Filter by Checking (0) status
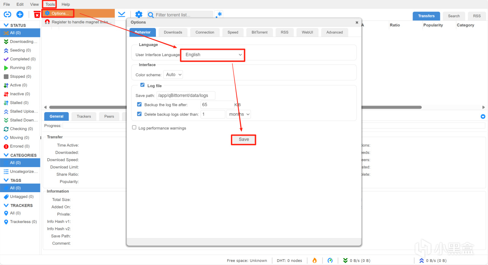Image resolution: width=488 pixels, height=265 pixels. pos(20,129)
